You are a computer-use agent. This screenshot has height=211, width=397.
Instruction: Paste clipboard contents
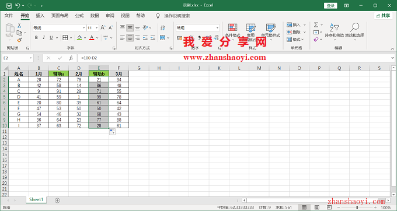click(x=9, y=31)
